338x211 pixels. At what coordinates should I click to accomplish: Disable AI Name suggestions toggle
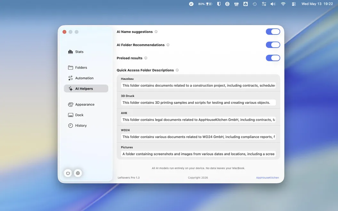pos(273,32)
